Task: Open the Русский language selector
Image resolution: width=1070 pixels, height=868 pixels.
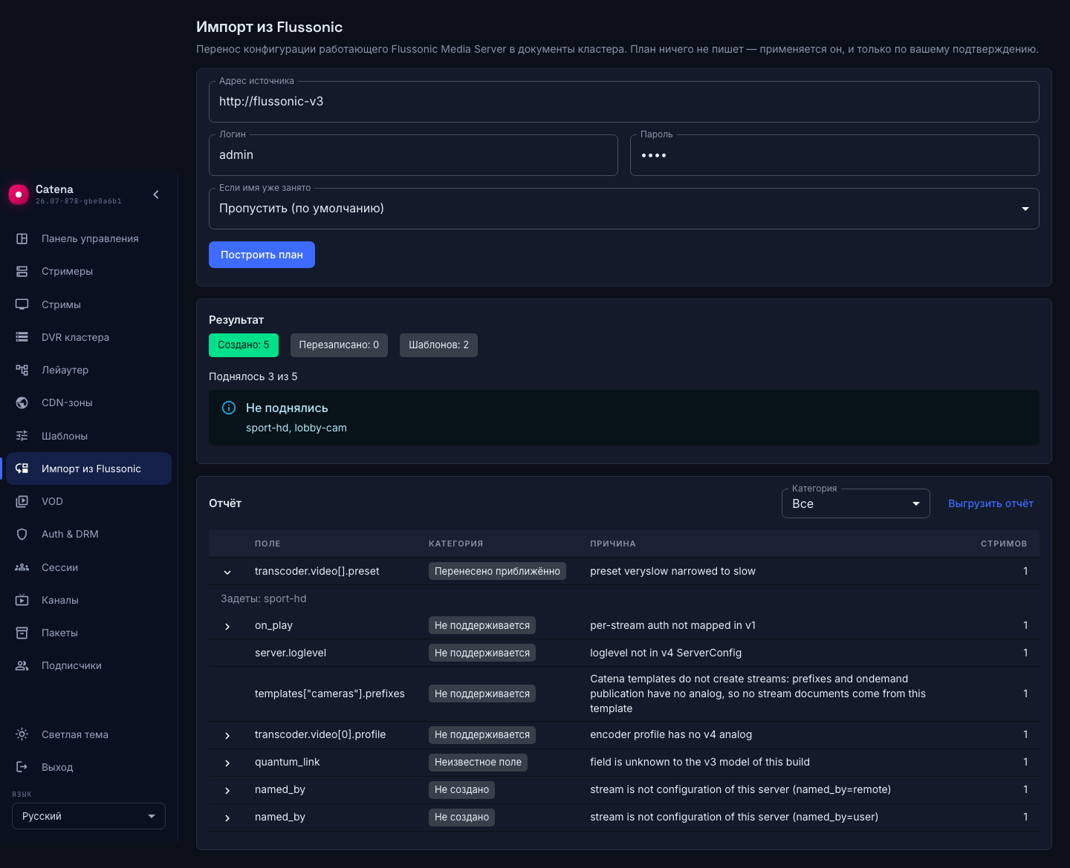Action: 88,816
